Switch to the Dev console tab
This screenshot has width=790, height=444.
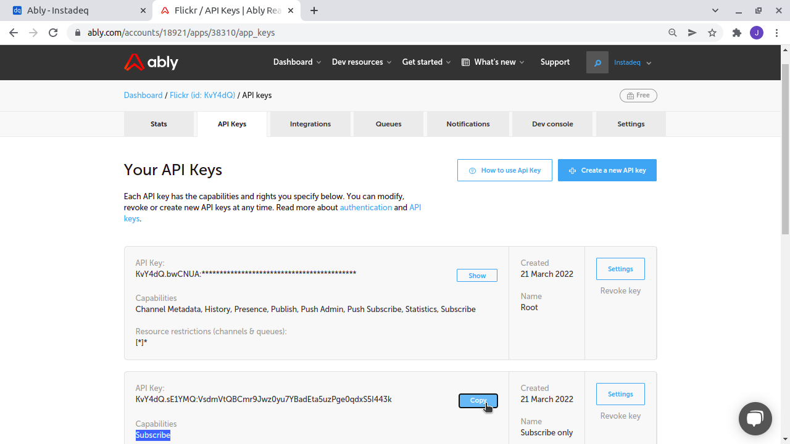(x=552, y=124)
